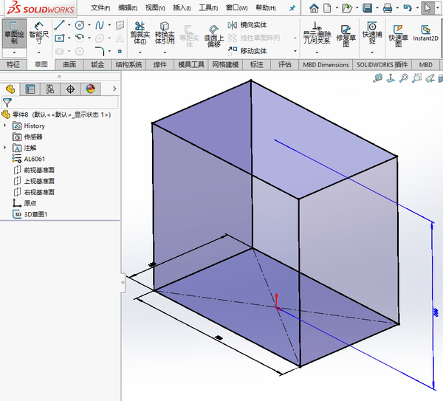Switch to the SOLIDWORKS 插件 tab
The image size is (443, 401).
point(382,65)
